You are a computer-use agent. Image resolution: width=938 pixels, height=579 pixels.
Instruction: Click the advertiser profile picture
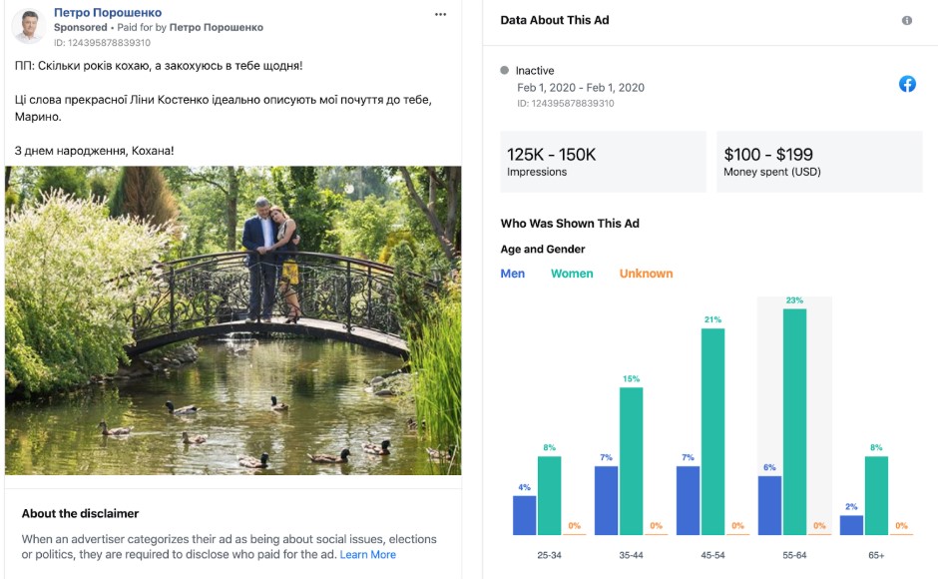point(28,27)
